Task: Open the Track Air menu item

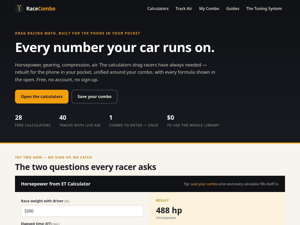Action: 184,8
